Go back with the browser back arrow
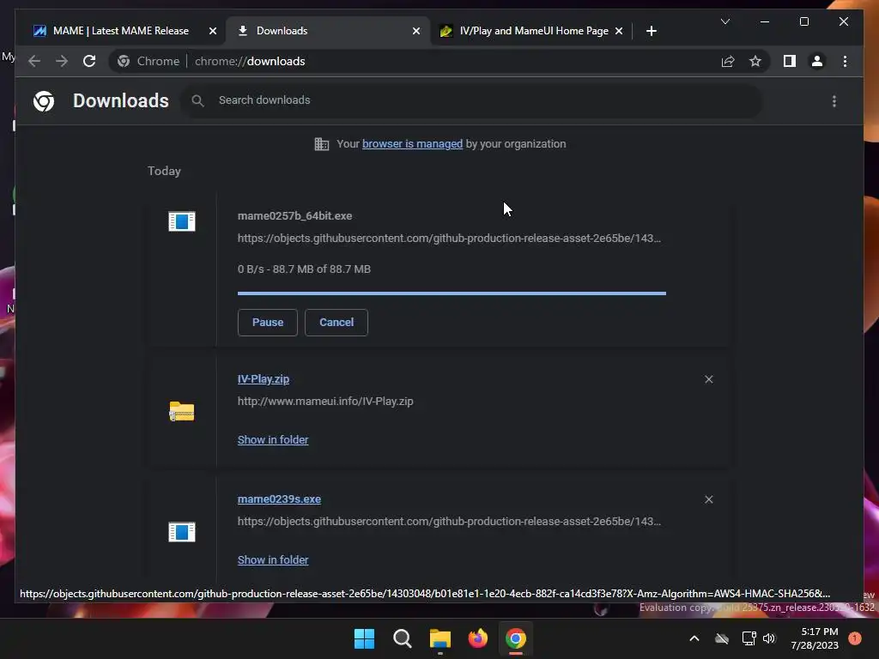 34,61
